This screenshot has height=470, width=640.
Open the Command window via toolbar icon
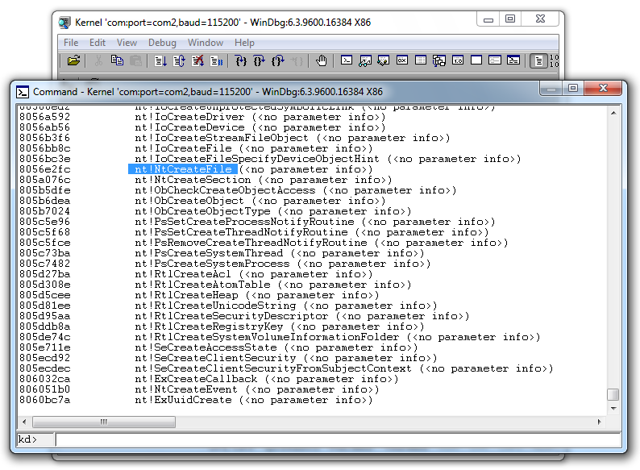click(x=347, y=60)
